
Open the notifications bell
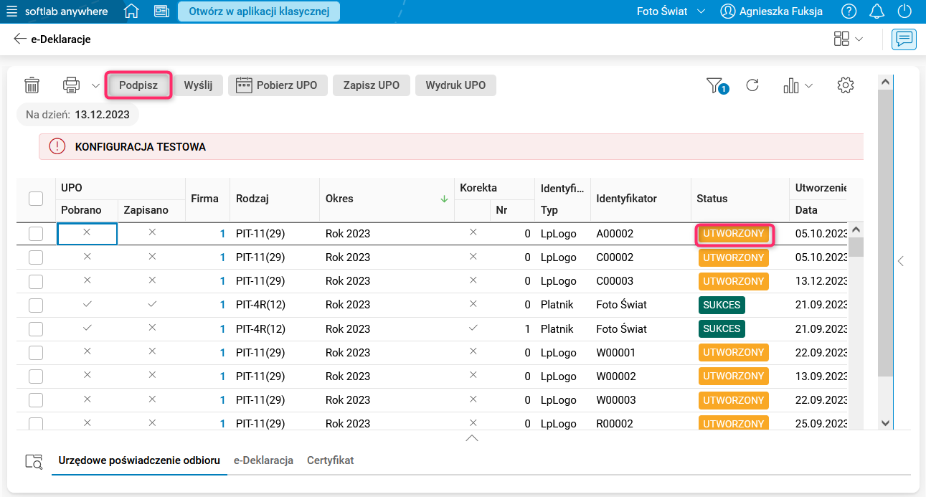[x=877, y=11]
